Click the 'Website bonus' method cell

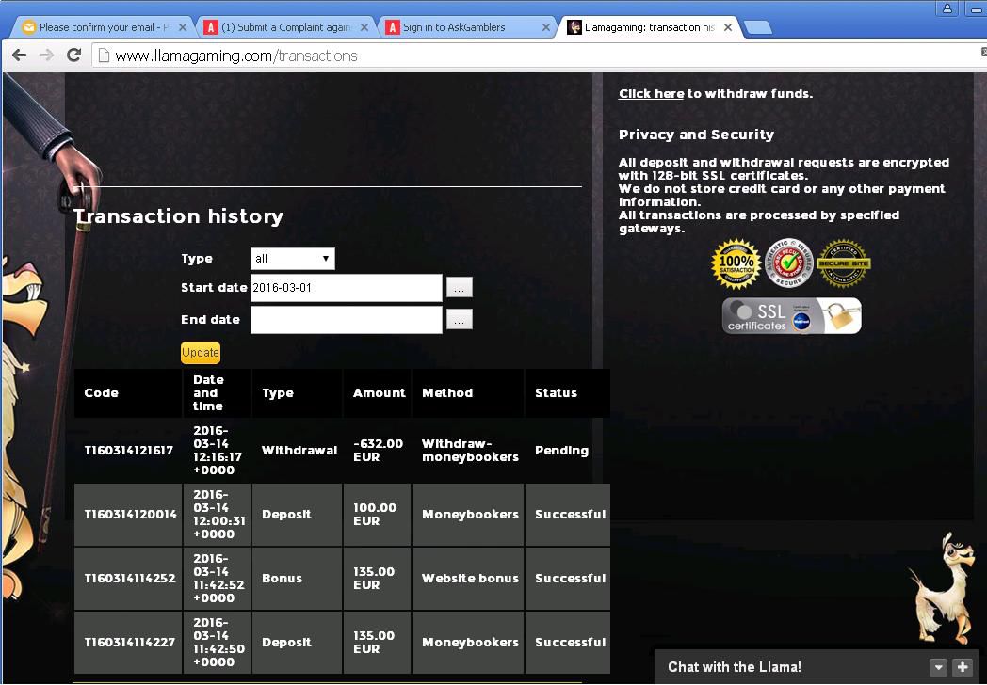pyautogui.click(x=470, y=579)
